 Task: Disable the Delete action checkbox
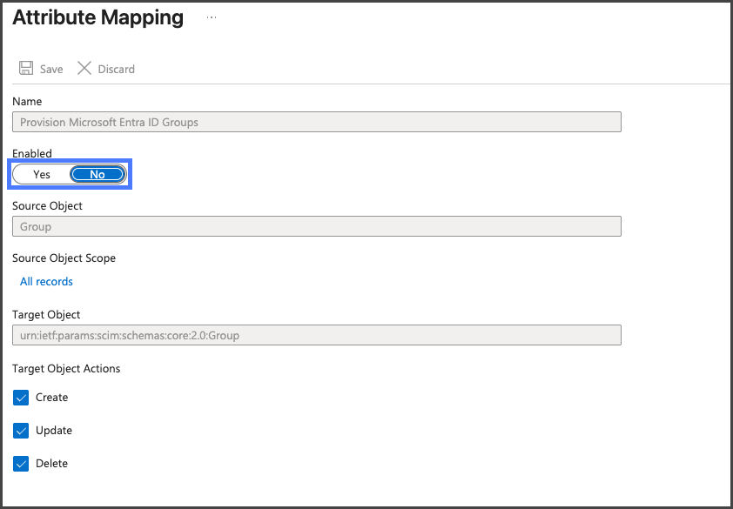(22, 464)
